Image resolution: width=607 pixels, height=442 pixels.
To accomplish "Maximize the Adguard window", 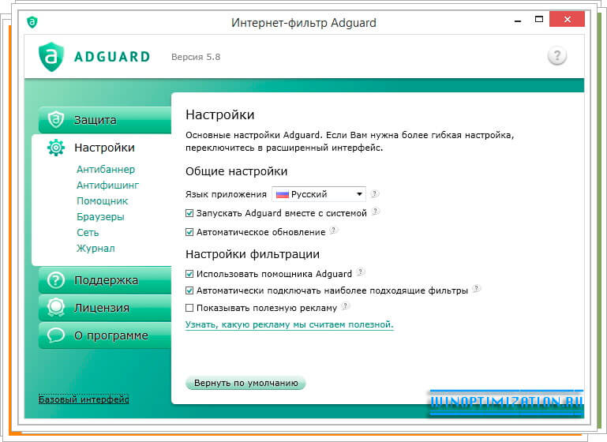I will [539, 20].
